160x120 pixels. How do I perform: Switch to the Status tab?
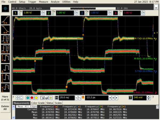pos(50,103)
